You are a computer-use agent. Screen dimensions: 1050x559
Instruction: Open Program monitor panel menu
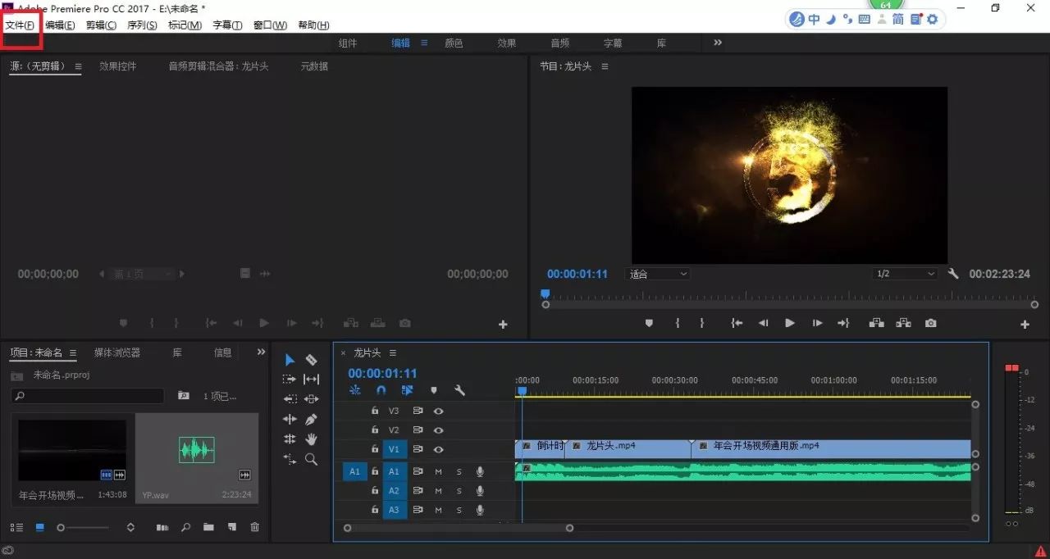[x=603, y=66]
